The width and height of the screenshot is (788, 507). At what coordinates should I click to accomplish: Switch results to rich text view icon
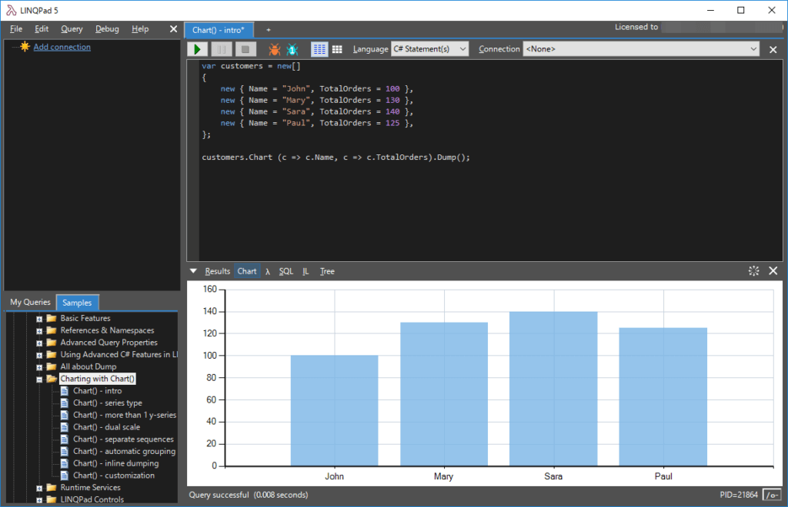(x=319, y=49)
